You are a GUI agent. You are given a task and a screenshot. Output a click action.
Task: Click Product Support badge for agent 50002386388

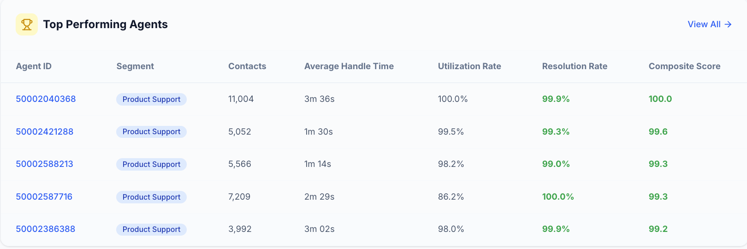(x=151, y=230)
